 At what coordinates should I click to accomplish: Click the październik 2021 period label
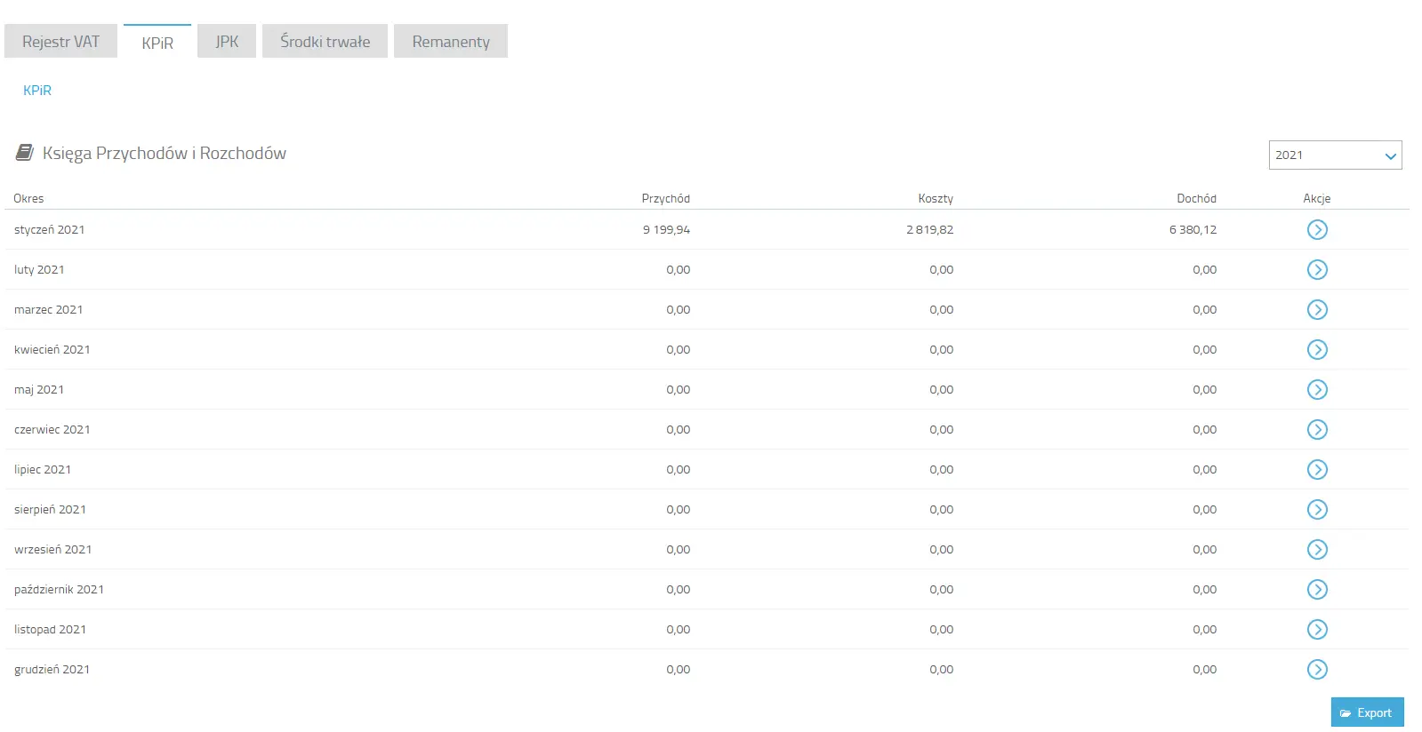click(x=60, y=590)
